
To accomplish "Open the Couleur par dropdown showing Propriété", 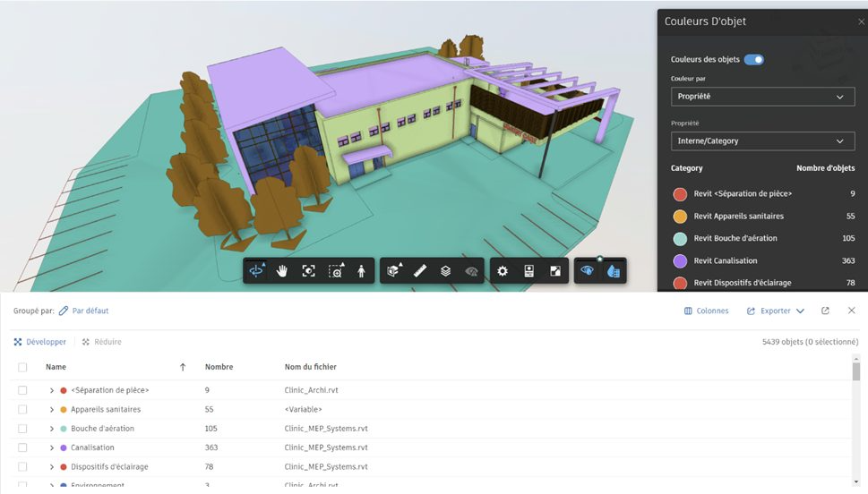I will 757,97.
